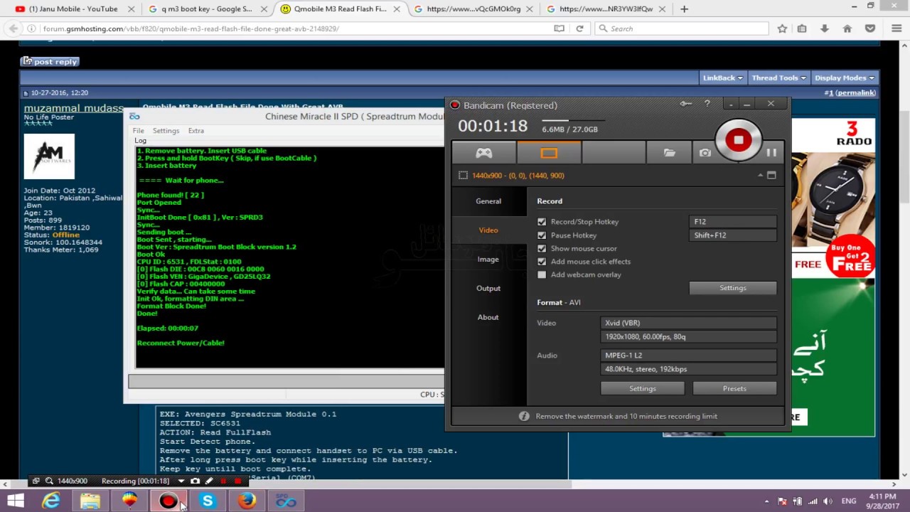Click Firefox Search box
Viewport: 910px width, 512px height.
click(x=682, y=28)
